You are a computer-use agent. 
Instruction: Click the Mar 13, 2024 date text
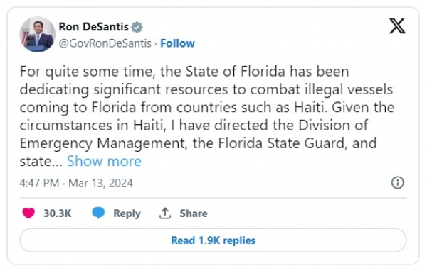100,183
